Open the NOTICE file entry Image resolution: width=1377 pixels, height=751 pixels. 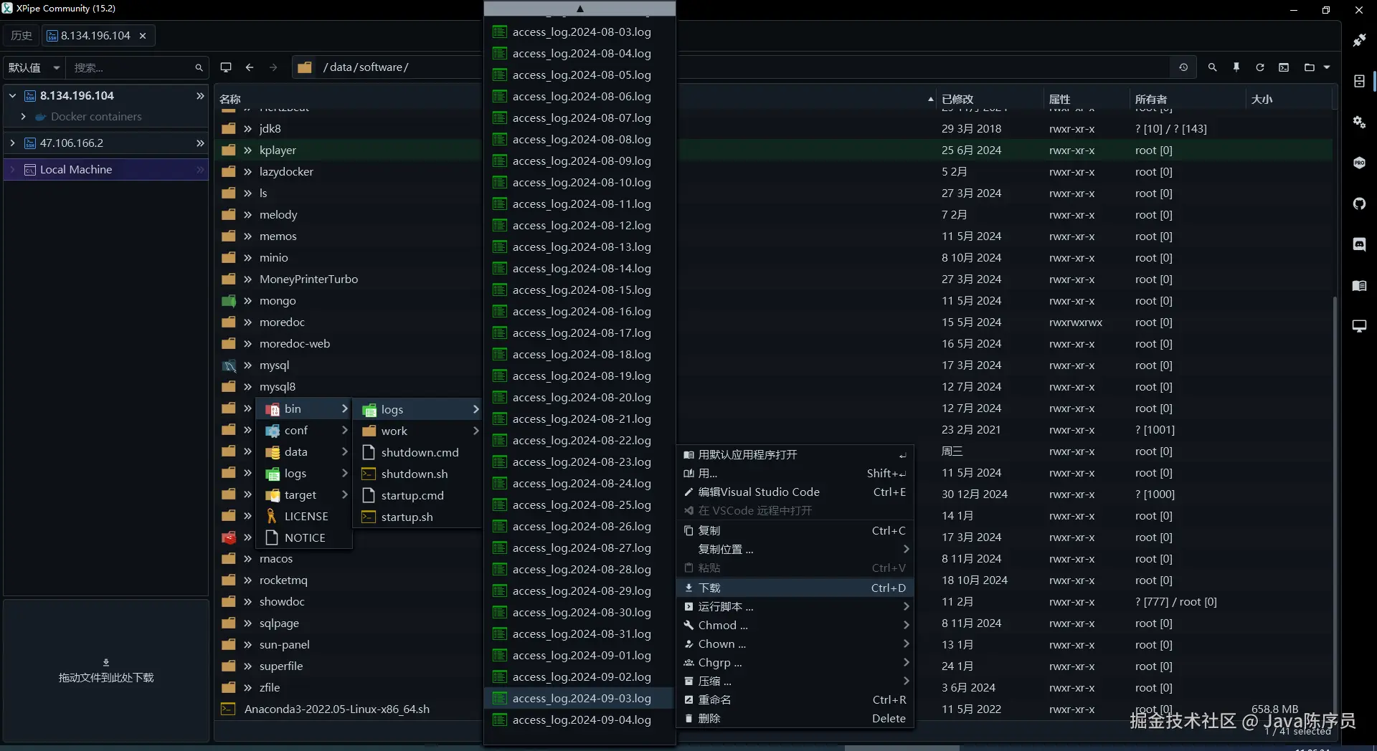305,538
